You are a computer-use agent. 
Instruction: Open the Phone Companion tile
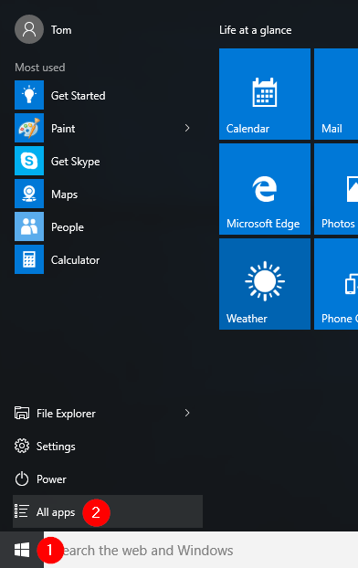tap(336, 284)
